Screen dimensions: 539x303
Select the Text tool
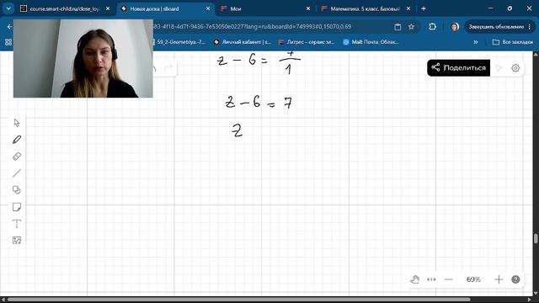[x=17, y=224]
